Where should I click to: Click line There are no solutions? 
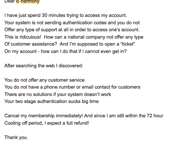point(58,95)
